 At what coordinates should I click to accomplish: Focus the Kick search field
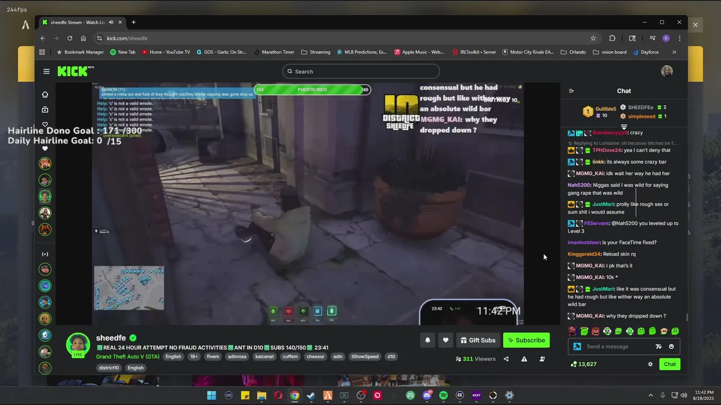tap(361, 71)
